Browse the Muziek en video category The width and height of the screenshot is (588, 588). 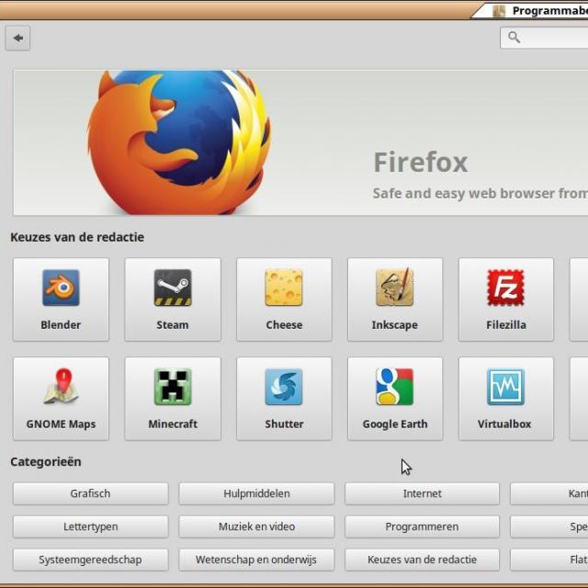tap(256, 526)
